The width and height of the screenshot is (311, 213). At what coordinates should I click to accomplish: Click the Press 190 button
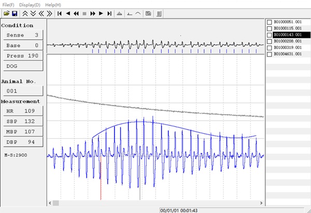22,56
